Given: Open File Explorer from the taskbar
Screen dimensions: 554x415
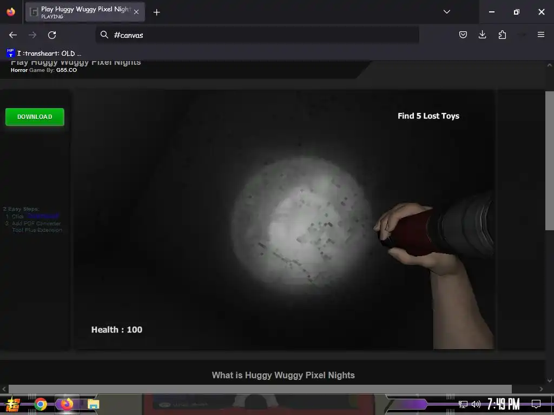Looking at the screenshot, I should coord(93,404).
